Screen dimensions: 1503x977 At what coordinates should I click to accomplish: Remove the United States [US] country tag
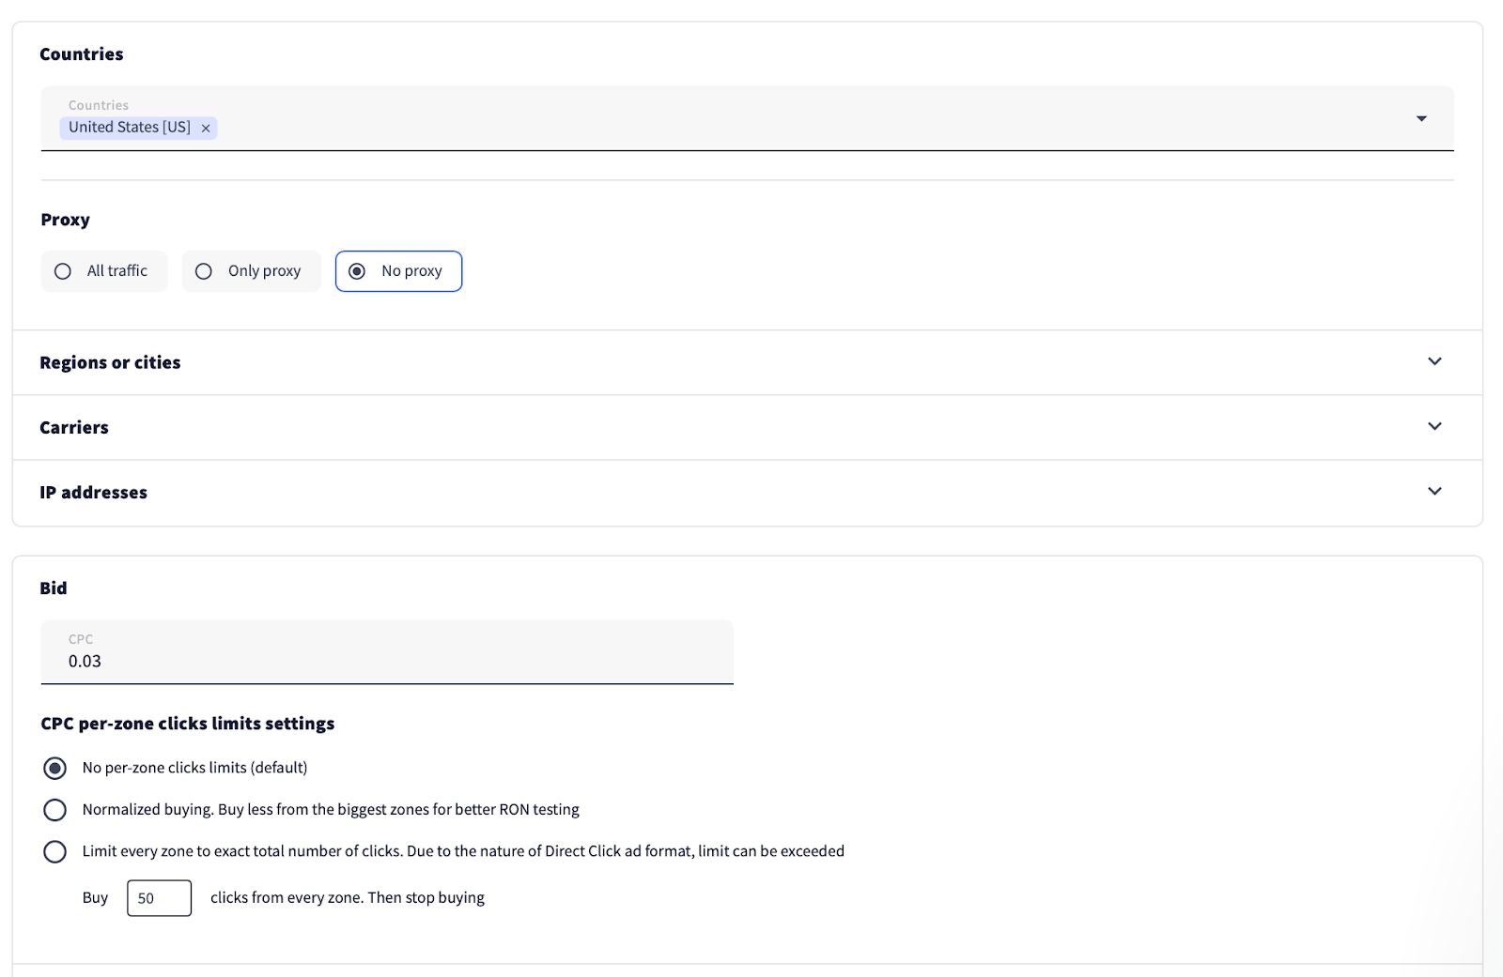point(206,128)
